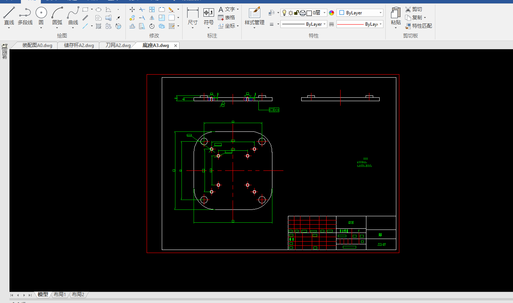Select the ellipse tool in 绘图 group
The image size is (513, 303).
tap(99, 9)
